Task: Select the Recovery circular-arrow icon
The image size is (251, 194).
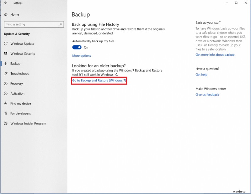Action: [x=6, y=83]
